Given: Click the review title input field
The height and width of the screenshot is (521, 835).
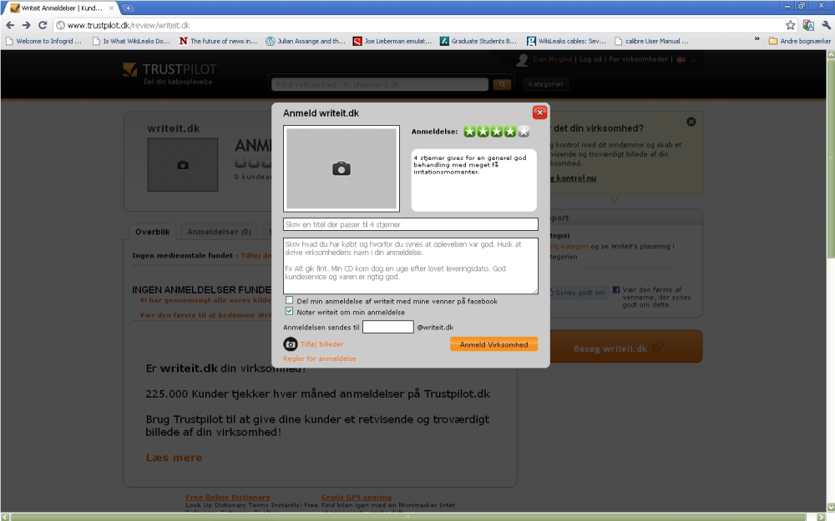Looking at the screenshot, I should click(411, 224).
